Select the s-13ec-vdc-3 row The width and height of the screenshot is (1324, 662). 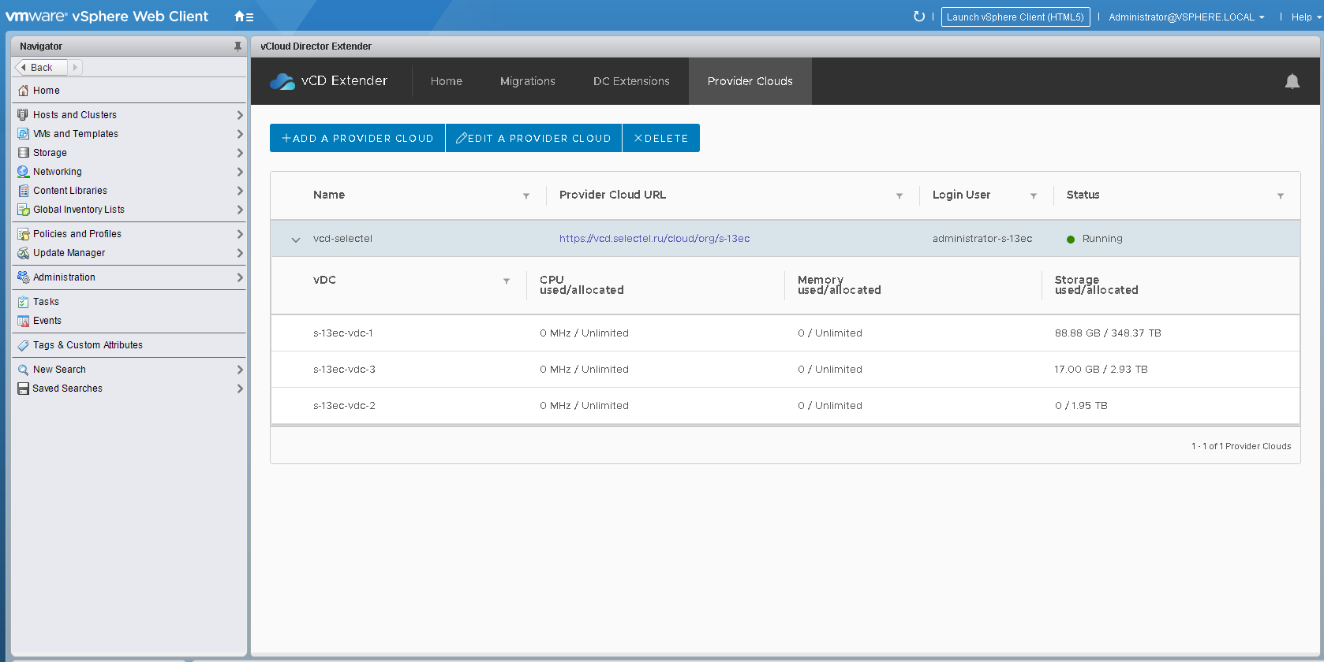coord(785,370)
